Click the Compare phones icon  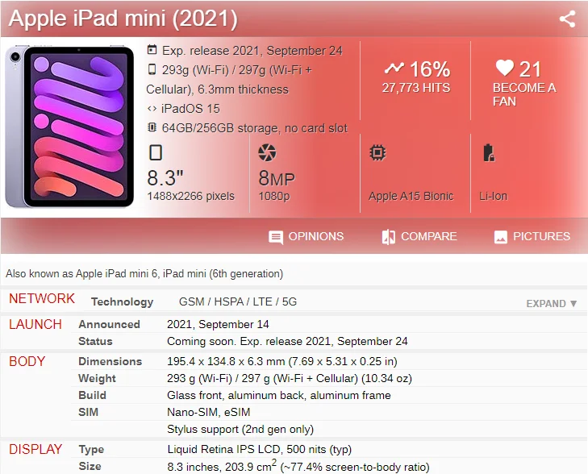pos(389,237)
